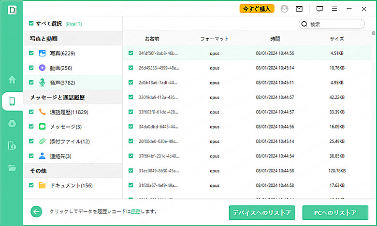
Task: Uncheck file 26d49233-4599-48e checkbox
Action: point(130,68)
